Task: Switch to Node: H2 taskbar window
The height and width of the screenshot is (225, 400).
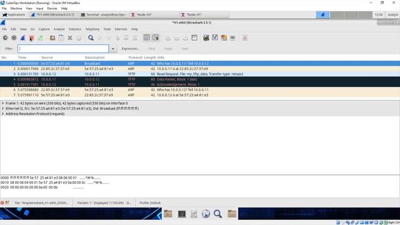Action: tap(154, 15)
